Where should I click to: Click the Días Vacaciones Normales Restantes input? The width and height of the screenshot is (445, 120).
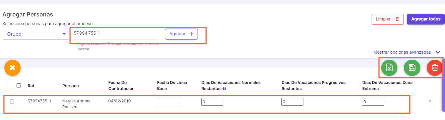[x=212, y=102]
